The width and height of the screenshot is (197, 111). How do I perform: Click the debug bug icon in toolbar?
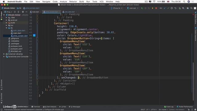(146, 8)
